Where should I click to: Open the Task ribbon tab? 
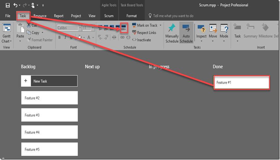coord(23,16)
